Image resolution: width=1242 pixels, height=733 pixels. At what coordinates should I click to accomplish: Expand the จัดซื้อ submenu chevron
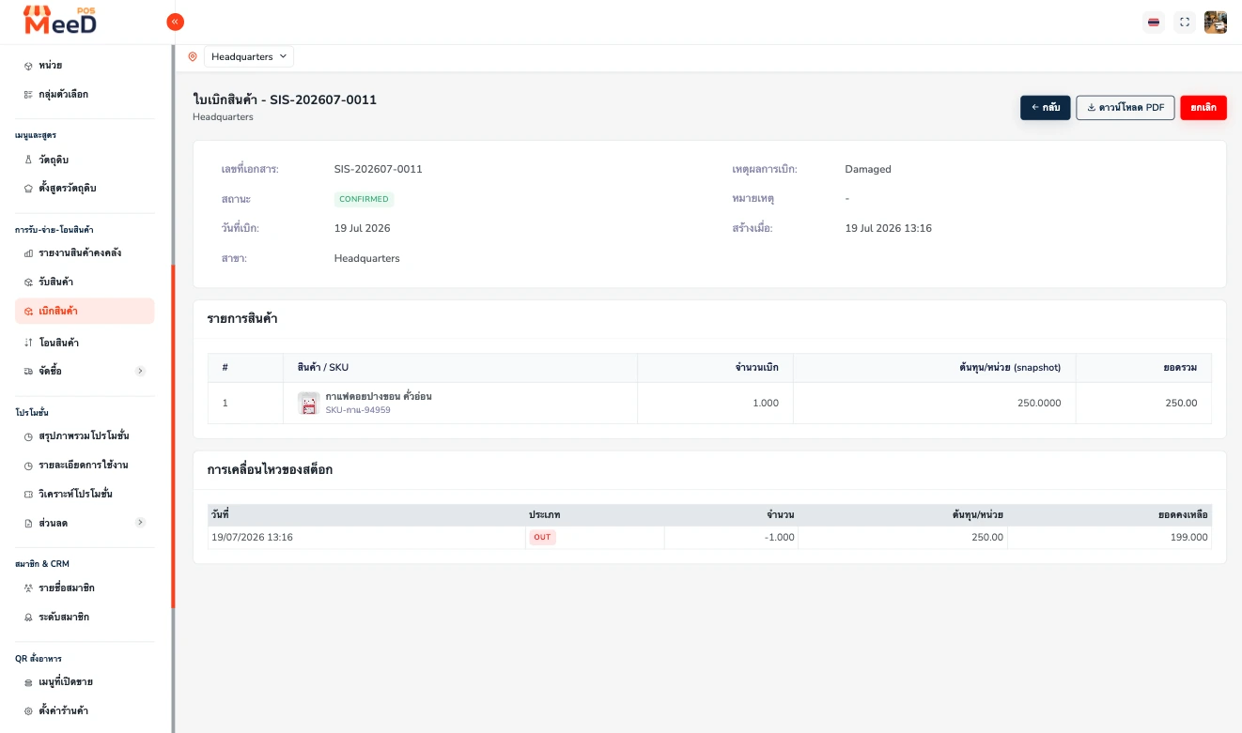click(140, 371)
